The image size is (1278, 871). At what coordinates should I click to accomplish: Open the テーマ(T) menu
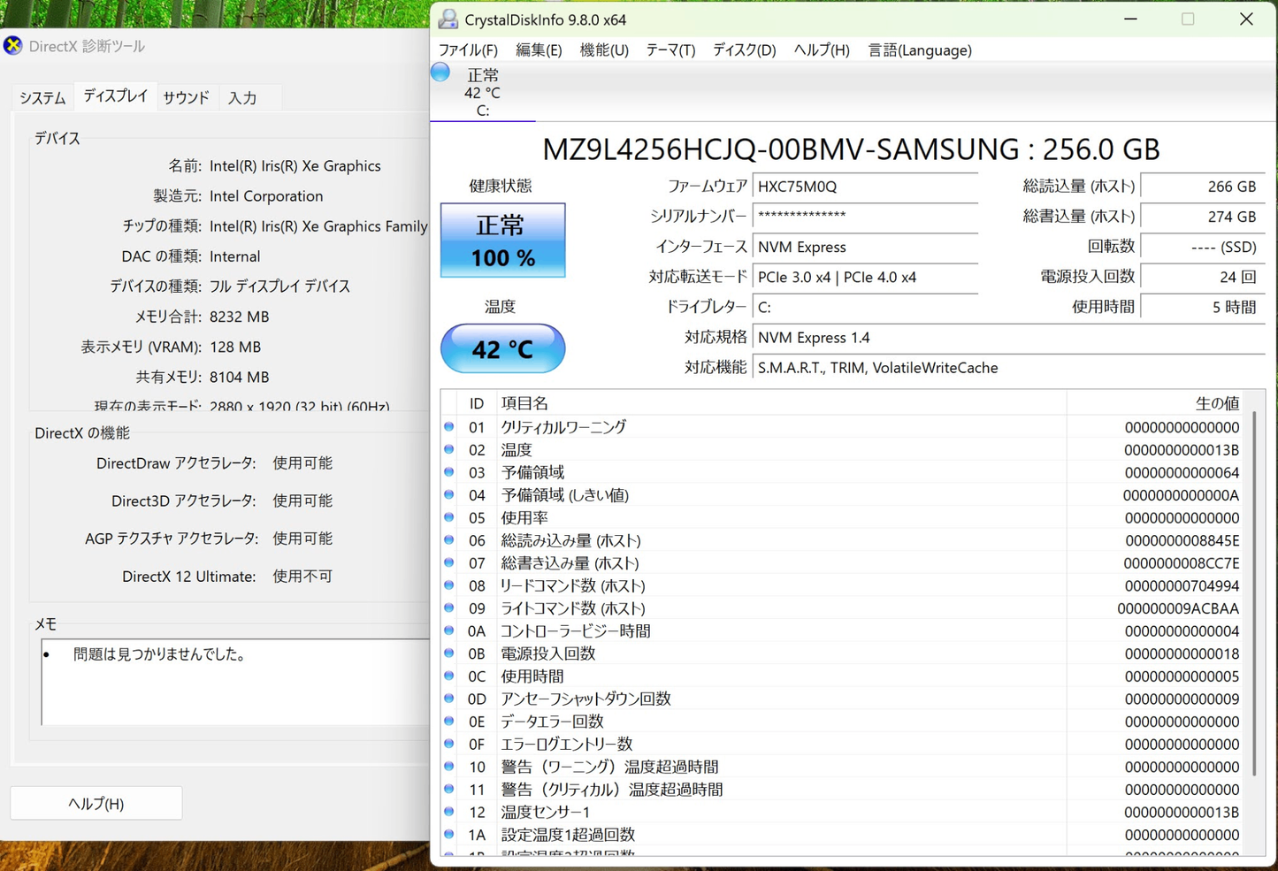670,50
